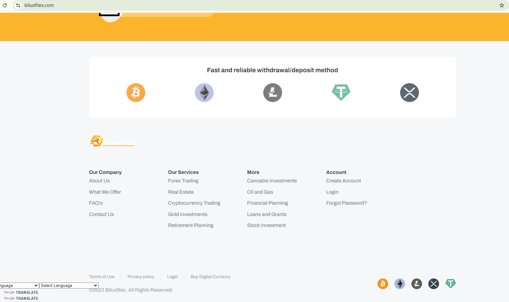Go to Cryptocurrency Trading
The height and width of the screenshot is (302, 509).
[194, 203]
